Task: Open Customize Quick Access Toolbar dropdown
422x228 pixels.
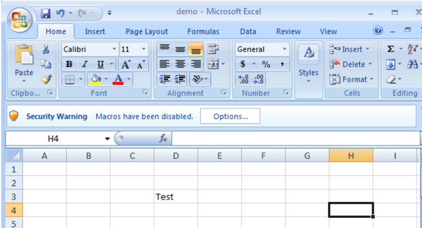Action: (109, 13)
